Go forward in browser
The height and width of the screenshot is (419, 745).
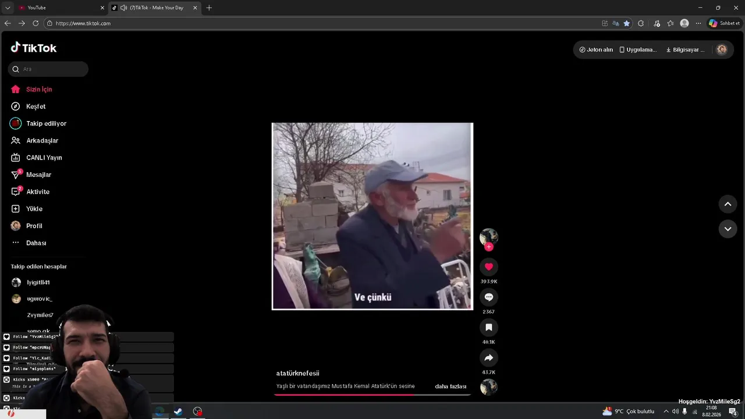[x=22, y=23]
